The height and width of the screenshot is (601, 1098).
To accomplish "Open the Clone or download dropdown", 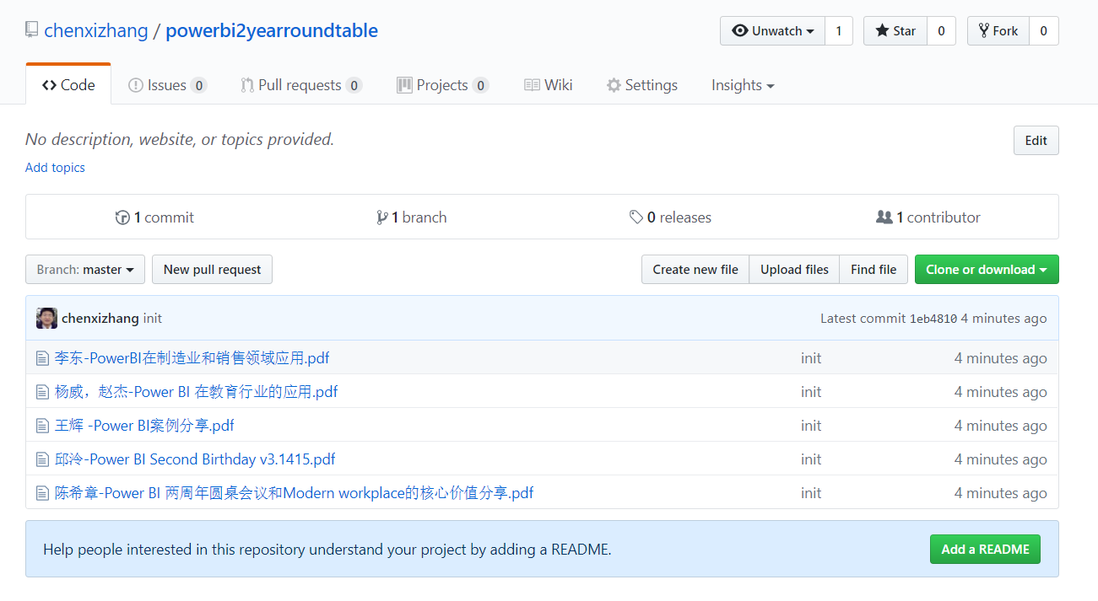I will click(986, 270).
